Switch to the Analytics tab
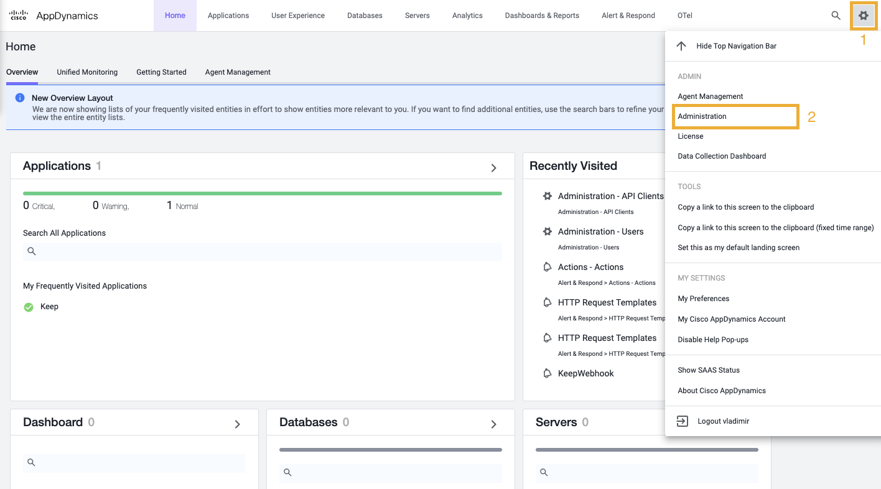The image size is (881, 489). [x=467, y=16]
